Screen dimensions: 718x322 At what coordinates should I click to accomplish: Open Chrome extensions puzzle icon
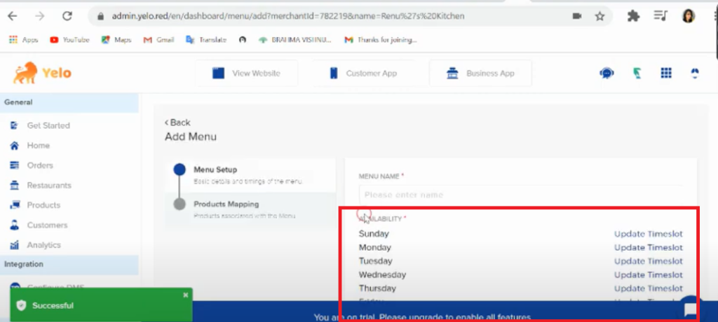click(633, 15)
